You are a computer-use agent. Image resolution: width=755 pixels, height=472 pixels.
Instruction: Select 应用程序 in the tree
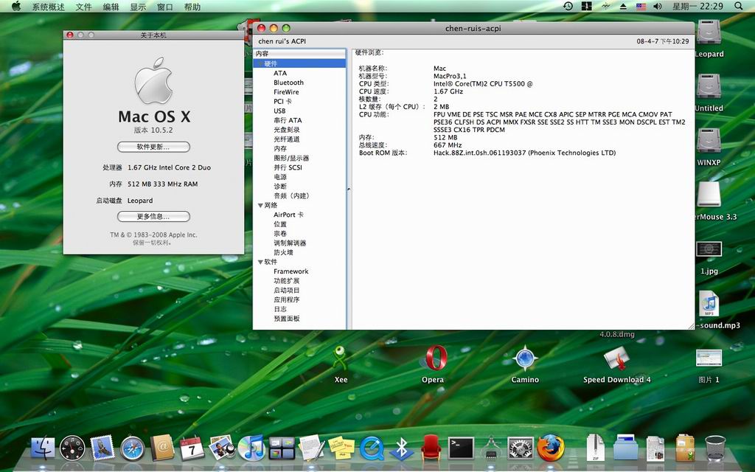coord(287,299)
